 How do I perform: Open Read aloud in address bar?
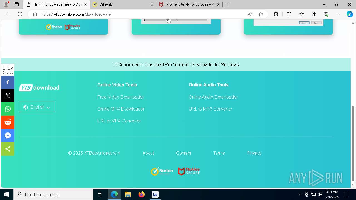(x=250, y=14)
